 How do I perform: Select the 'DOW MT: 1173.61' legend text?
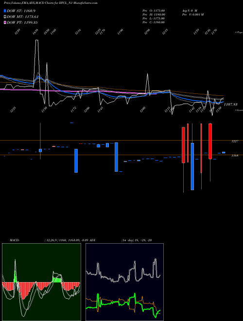click(23, 17)
